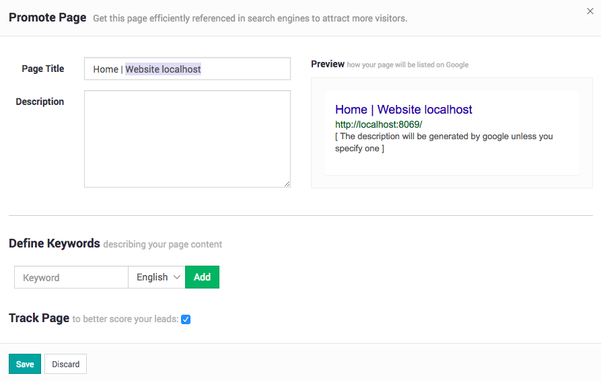Screen dimensions: 601x382
Task: Click the Promote Page dialog heading
Action: [47, 17]
